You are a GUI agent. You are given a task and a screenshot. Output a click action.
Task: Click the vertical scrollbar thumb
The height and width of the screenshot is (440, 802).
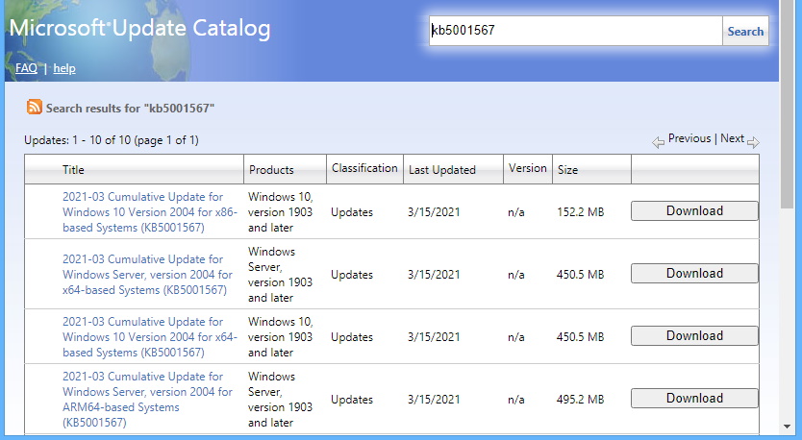[x=788, y=104]
